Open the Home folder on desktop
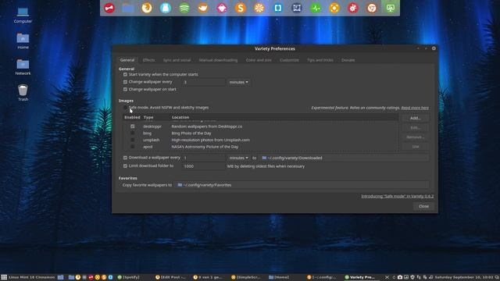Screen dimensions: 500x281 [23, 41]
